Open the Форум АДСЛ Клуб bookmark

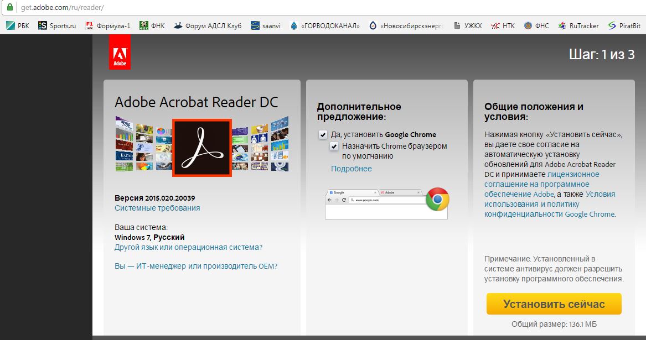coord(207,25)
